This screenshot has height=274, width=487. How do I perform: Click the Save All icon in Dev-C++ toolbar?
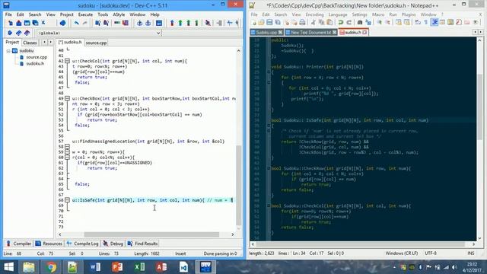point(35,23)
